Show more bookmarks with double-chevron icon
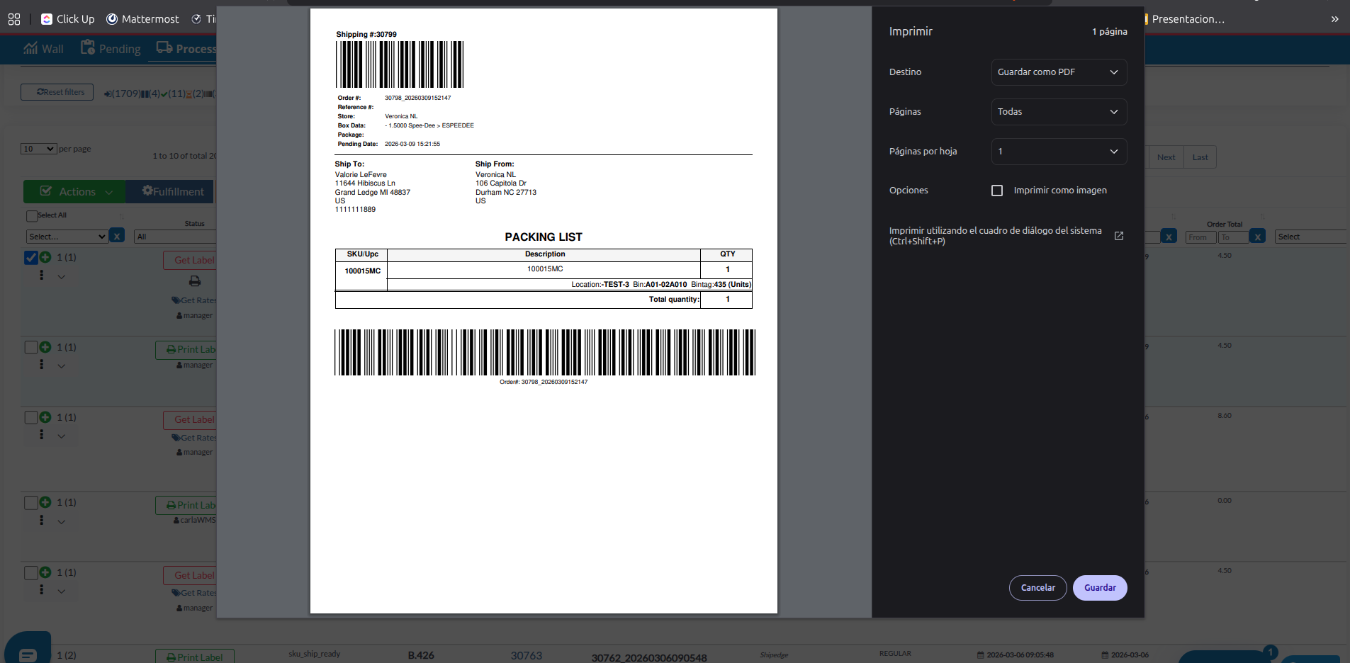This screenshot has height=663, width=1350. point(1334,19)
